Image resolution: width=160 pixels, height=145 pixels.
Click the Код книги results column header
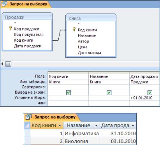tap(47, 126)
